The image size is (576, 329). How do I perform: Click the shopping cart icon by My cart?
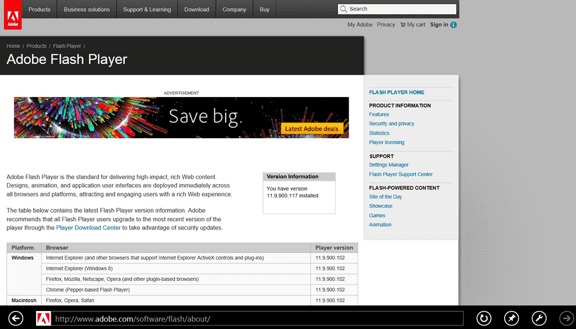coord(403,25)
